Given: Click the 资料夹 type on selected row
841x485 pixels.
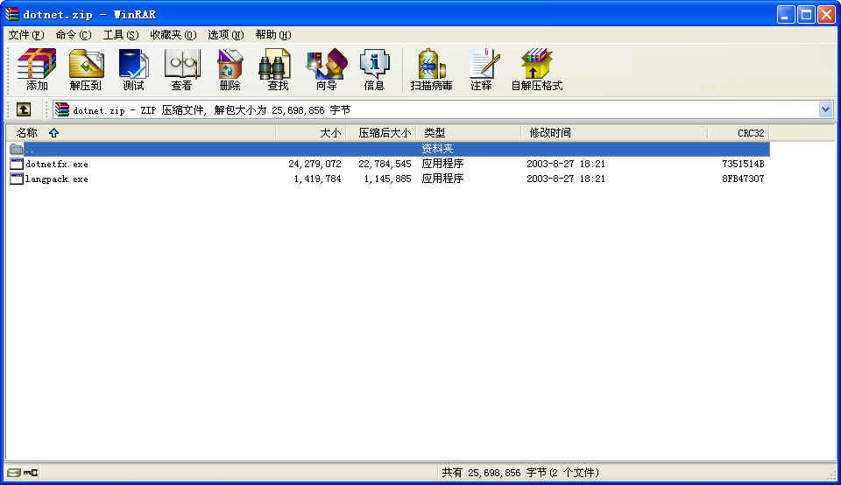Looking at the screenshot, I should point(437,149).
